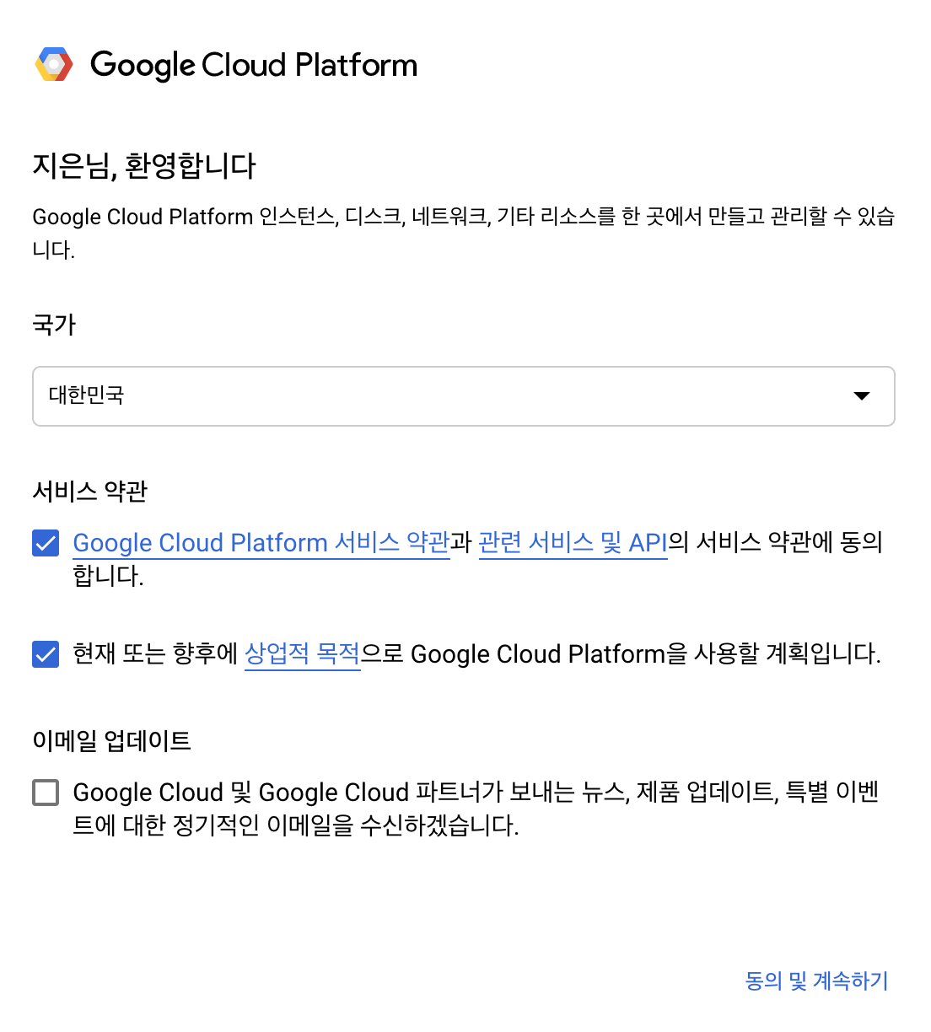Click the 인스턴스, 디스크, 네트워크 description paragraph

[464, 233]
